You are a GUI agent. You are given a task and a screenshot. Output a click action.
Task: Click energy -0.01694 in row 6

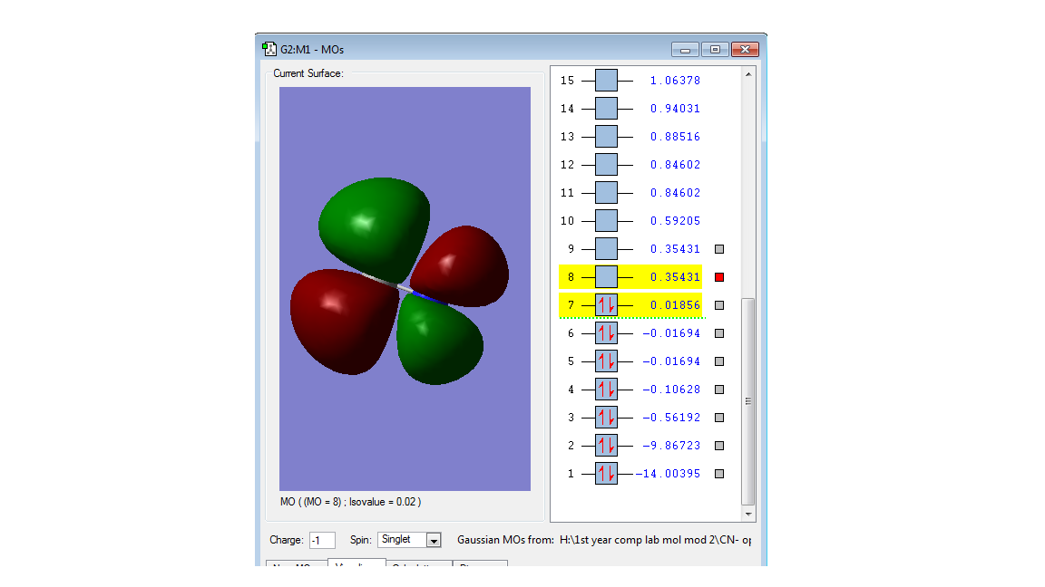tap(671, 333)
